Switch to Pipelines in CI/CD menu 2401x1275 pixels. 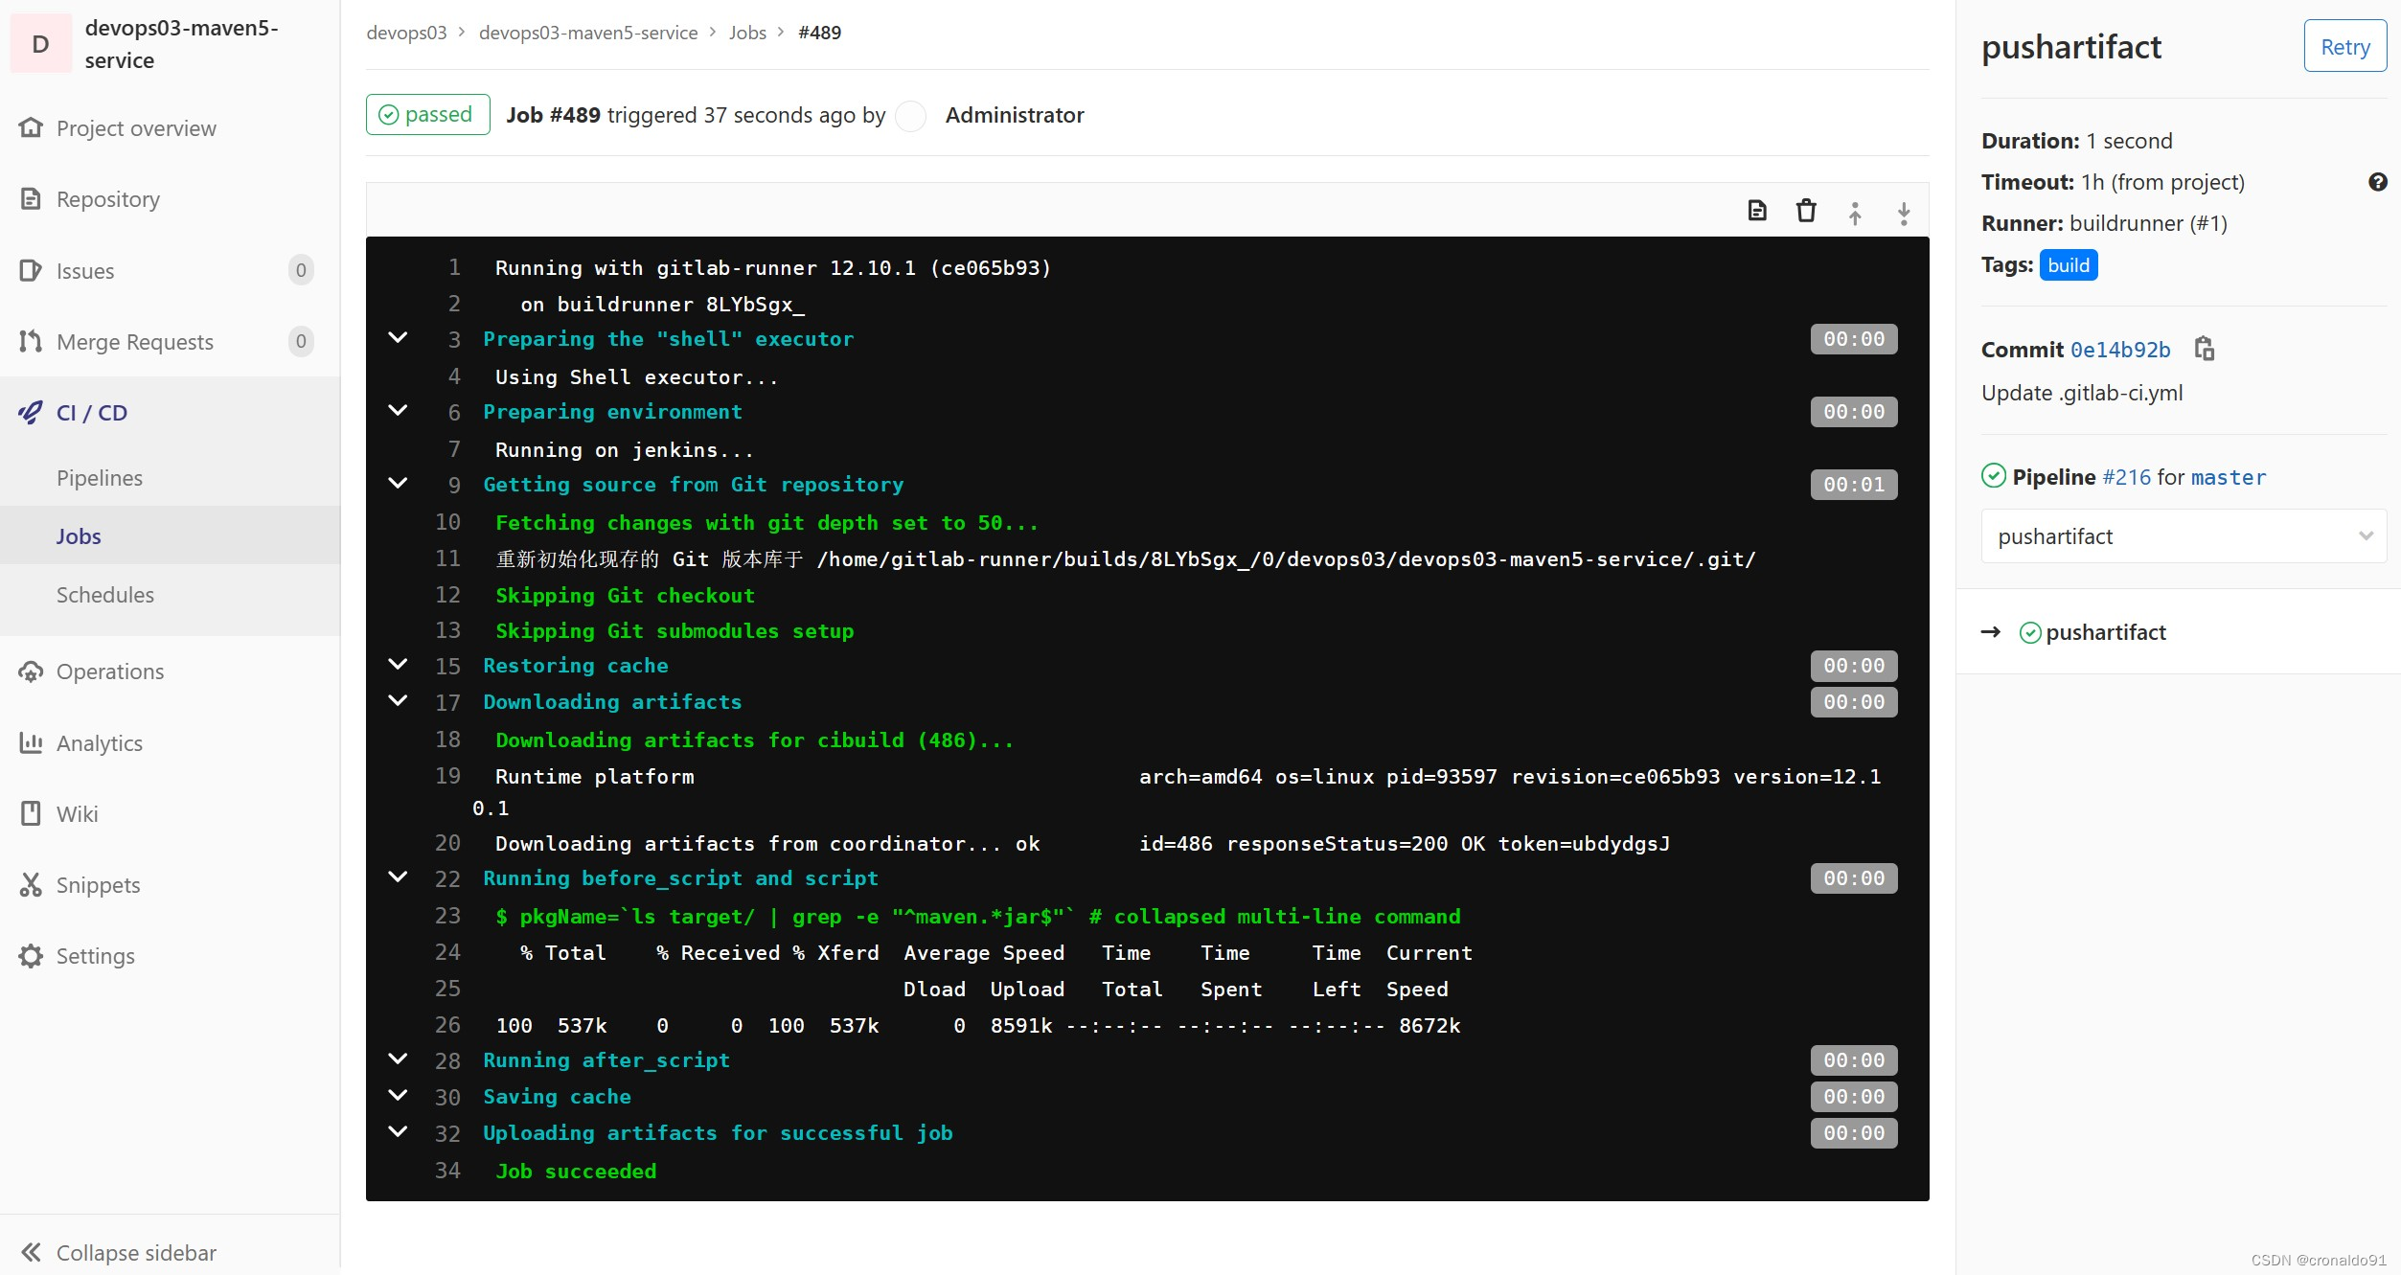coord(99,477)
